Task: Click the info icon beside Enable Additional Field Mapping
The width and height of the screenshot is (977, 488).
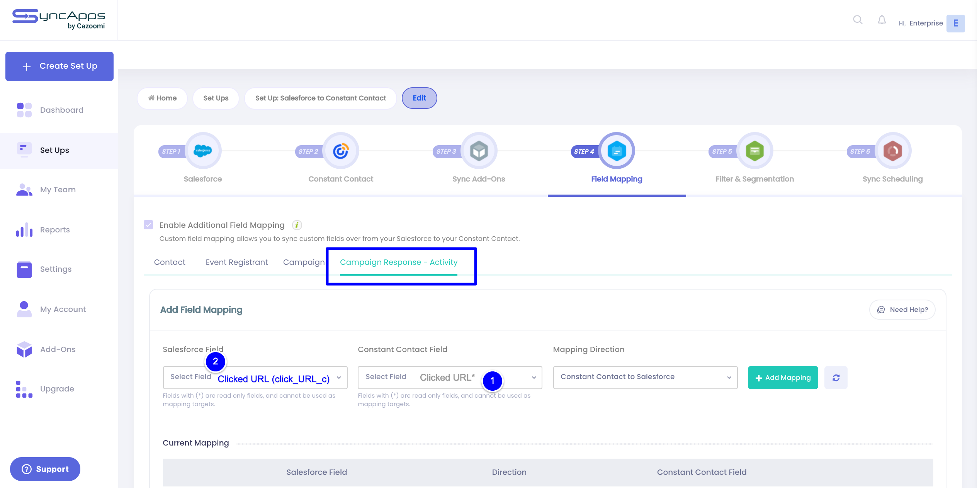Action: coord(297,225)
